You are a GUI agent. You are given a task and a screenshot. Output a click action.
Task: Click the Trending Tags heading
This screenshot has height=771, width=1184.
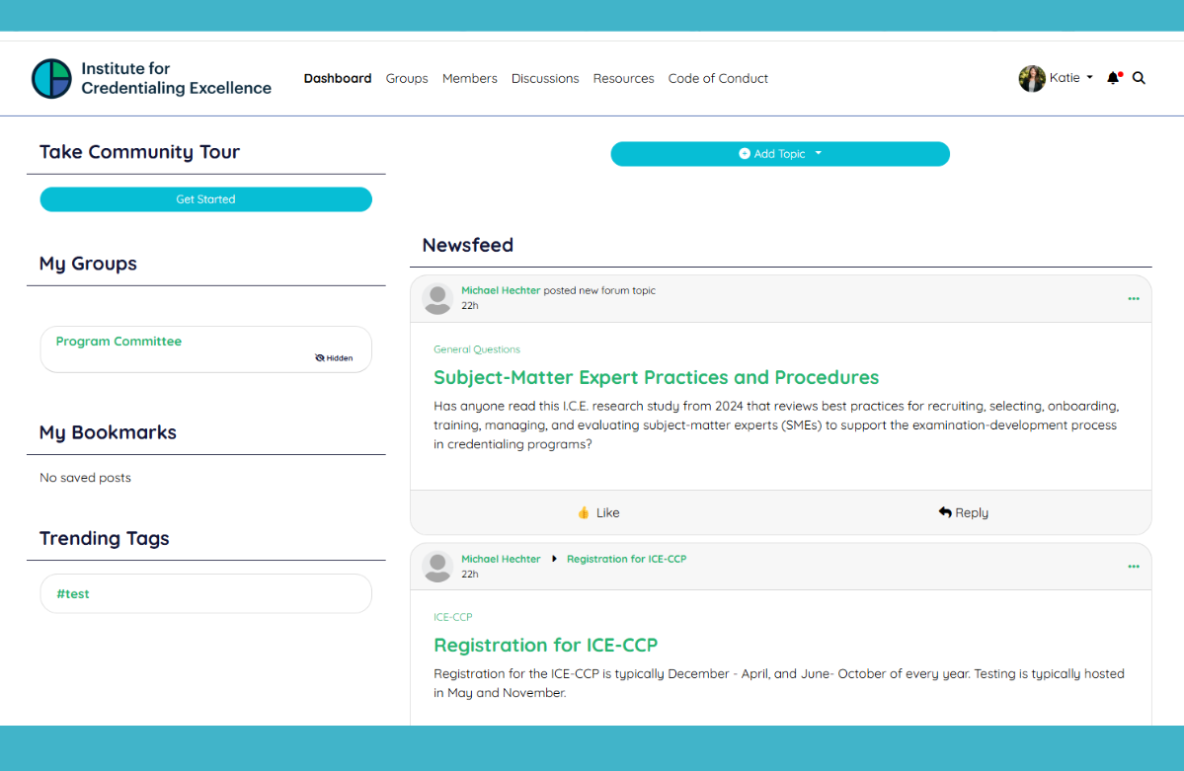[x=105, y=538]
